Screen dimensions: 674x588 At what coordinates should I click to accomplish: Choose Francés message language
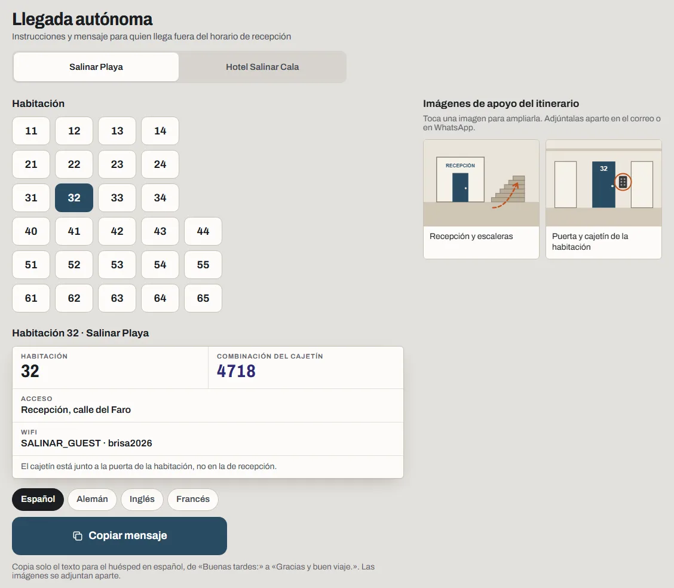(x=193, y=500)
